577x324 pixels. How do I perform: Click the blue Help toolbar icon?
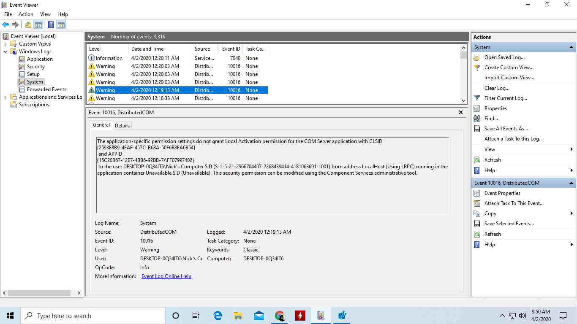51,24
